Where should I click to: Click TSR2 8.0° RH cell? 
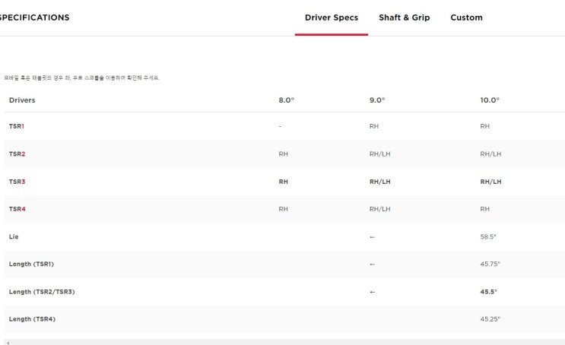click(283, 154)
